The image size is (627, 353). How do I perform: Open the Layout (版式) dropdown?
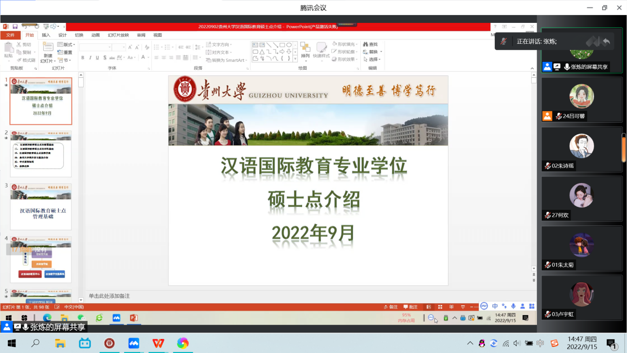pyautogui.click(x=66, y=44)
